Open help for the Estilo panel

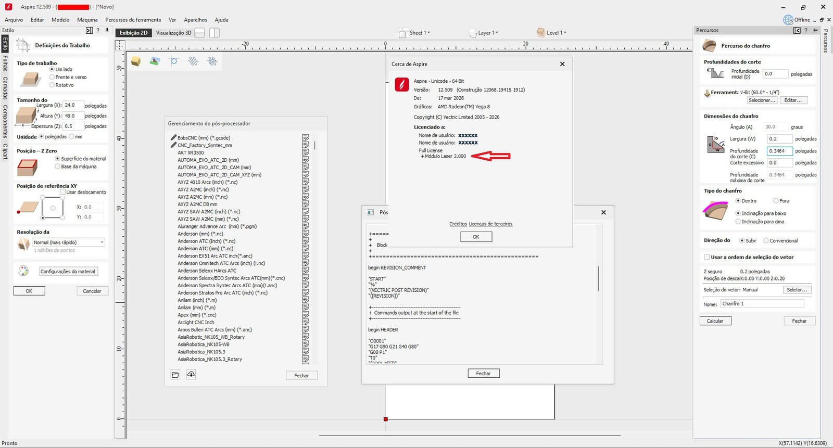[98, 31]
